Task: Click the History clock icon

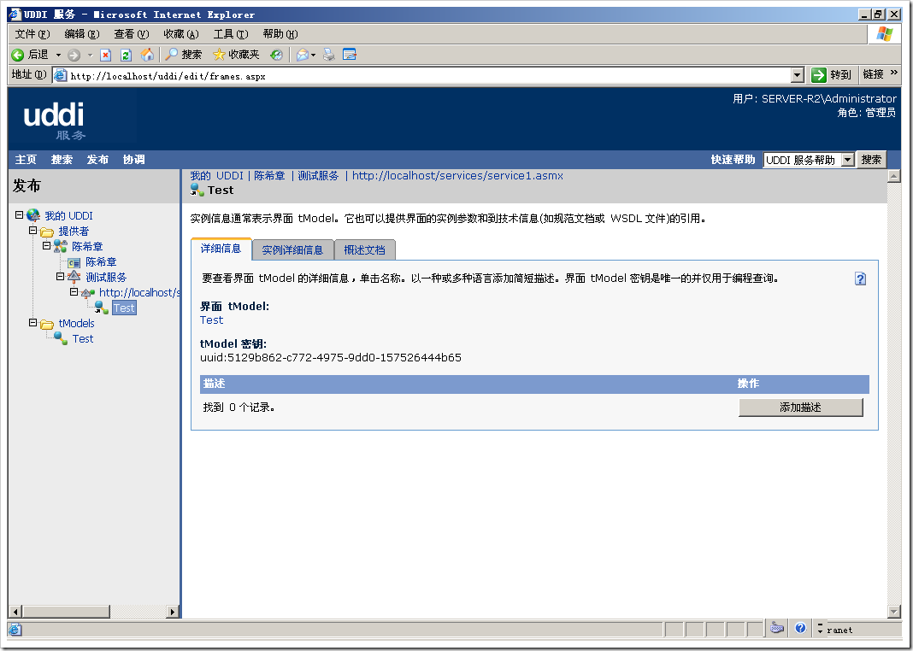Action: (x=277, y=55)
